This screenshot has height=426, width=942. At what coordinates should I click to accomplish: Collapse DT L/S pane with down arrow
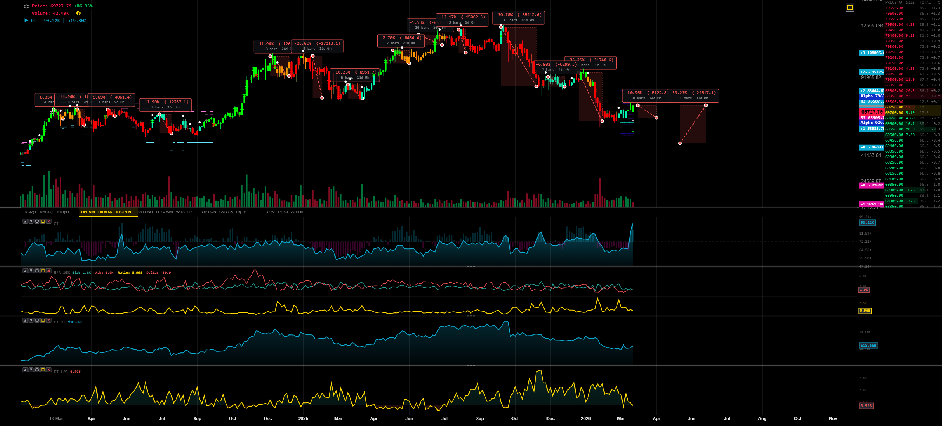tap(31, 370)
